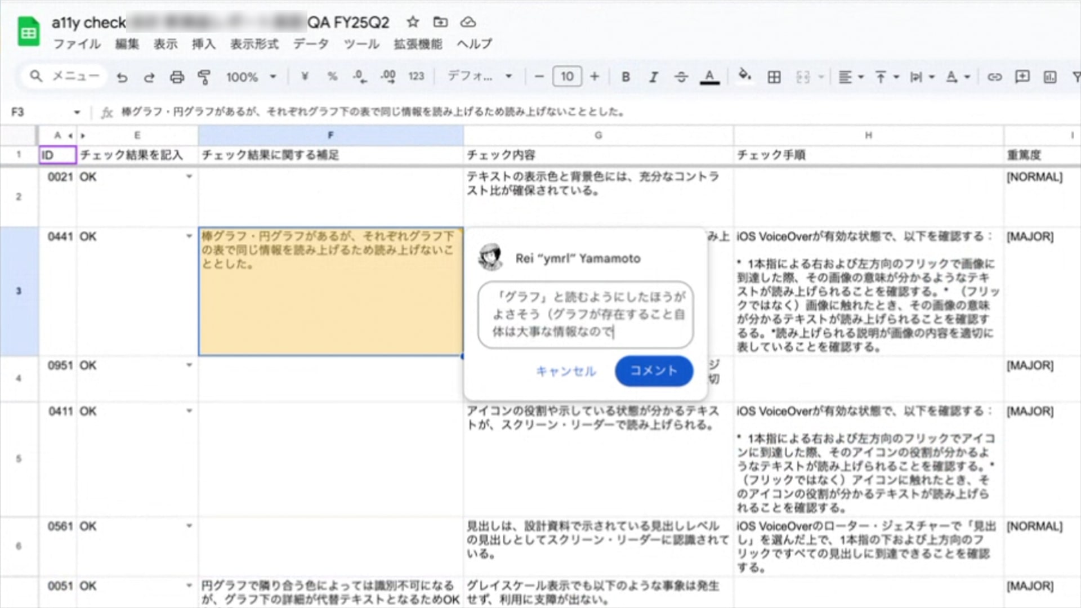1081x608 pixels.
Task: Open the 拡張機能 menu
Action: click(417, 44)
